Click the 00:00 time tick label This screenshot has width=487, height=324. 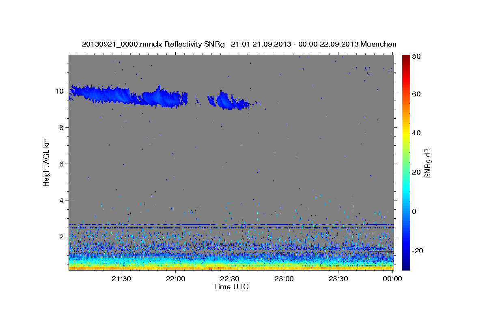click(392, 279)
